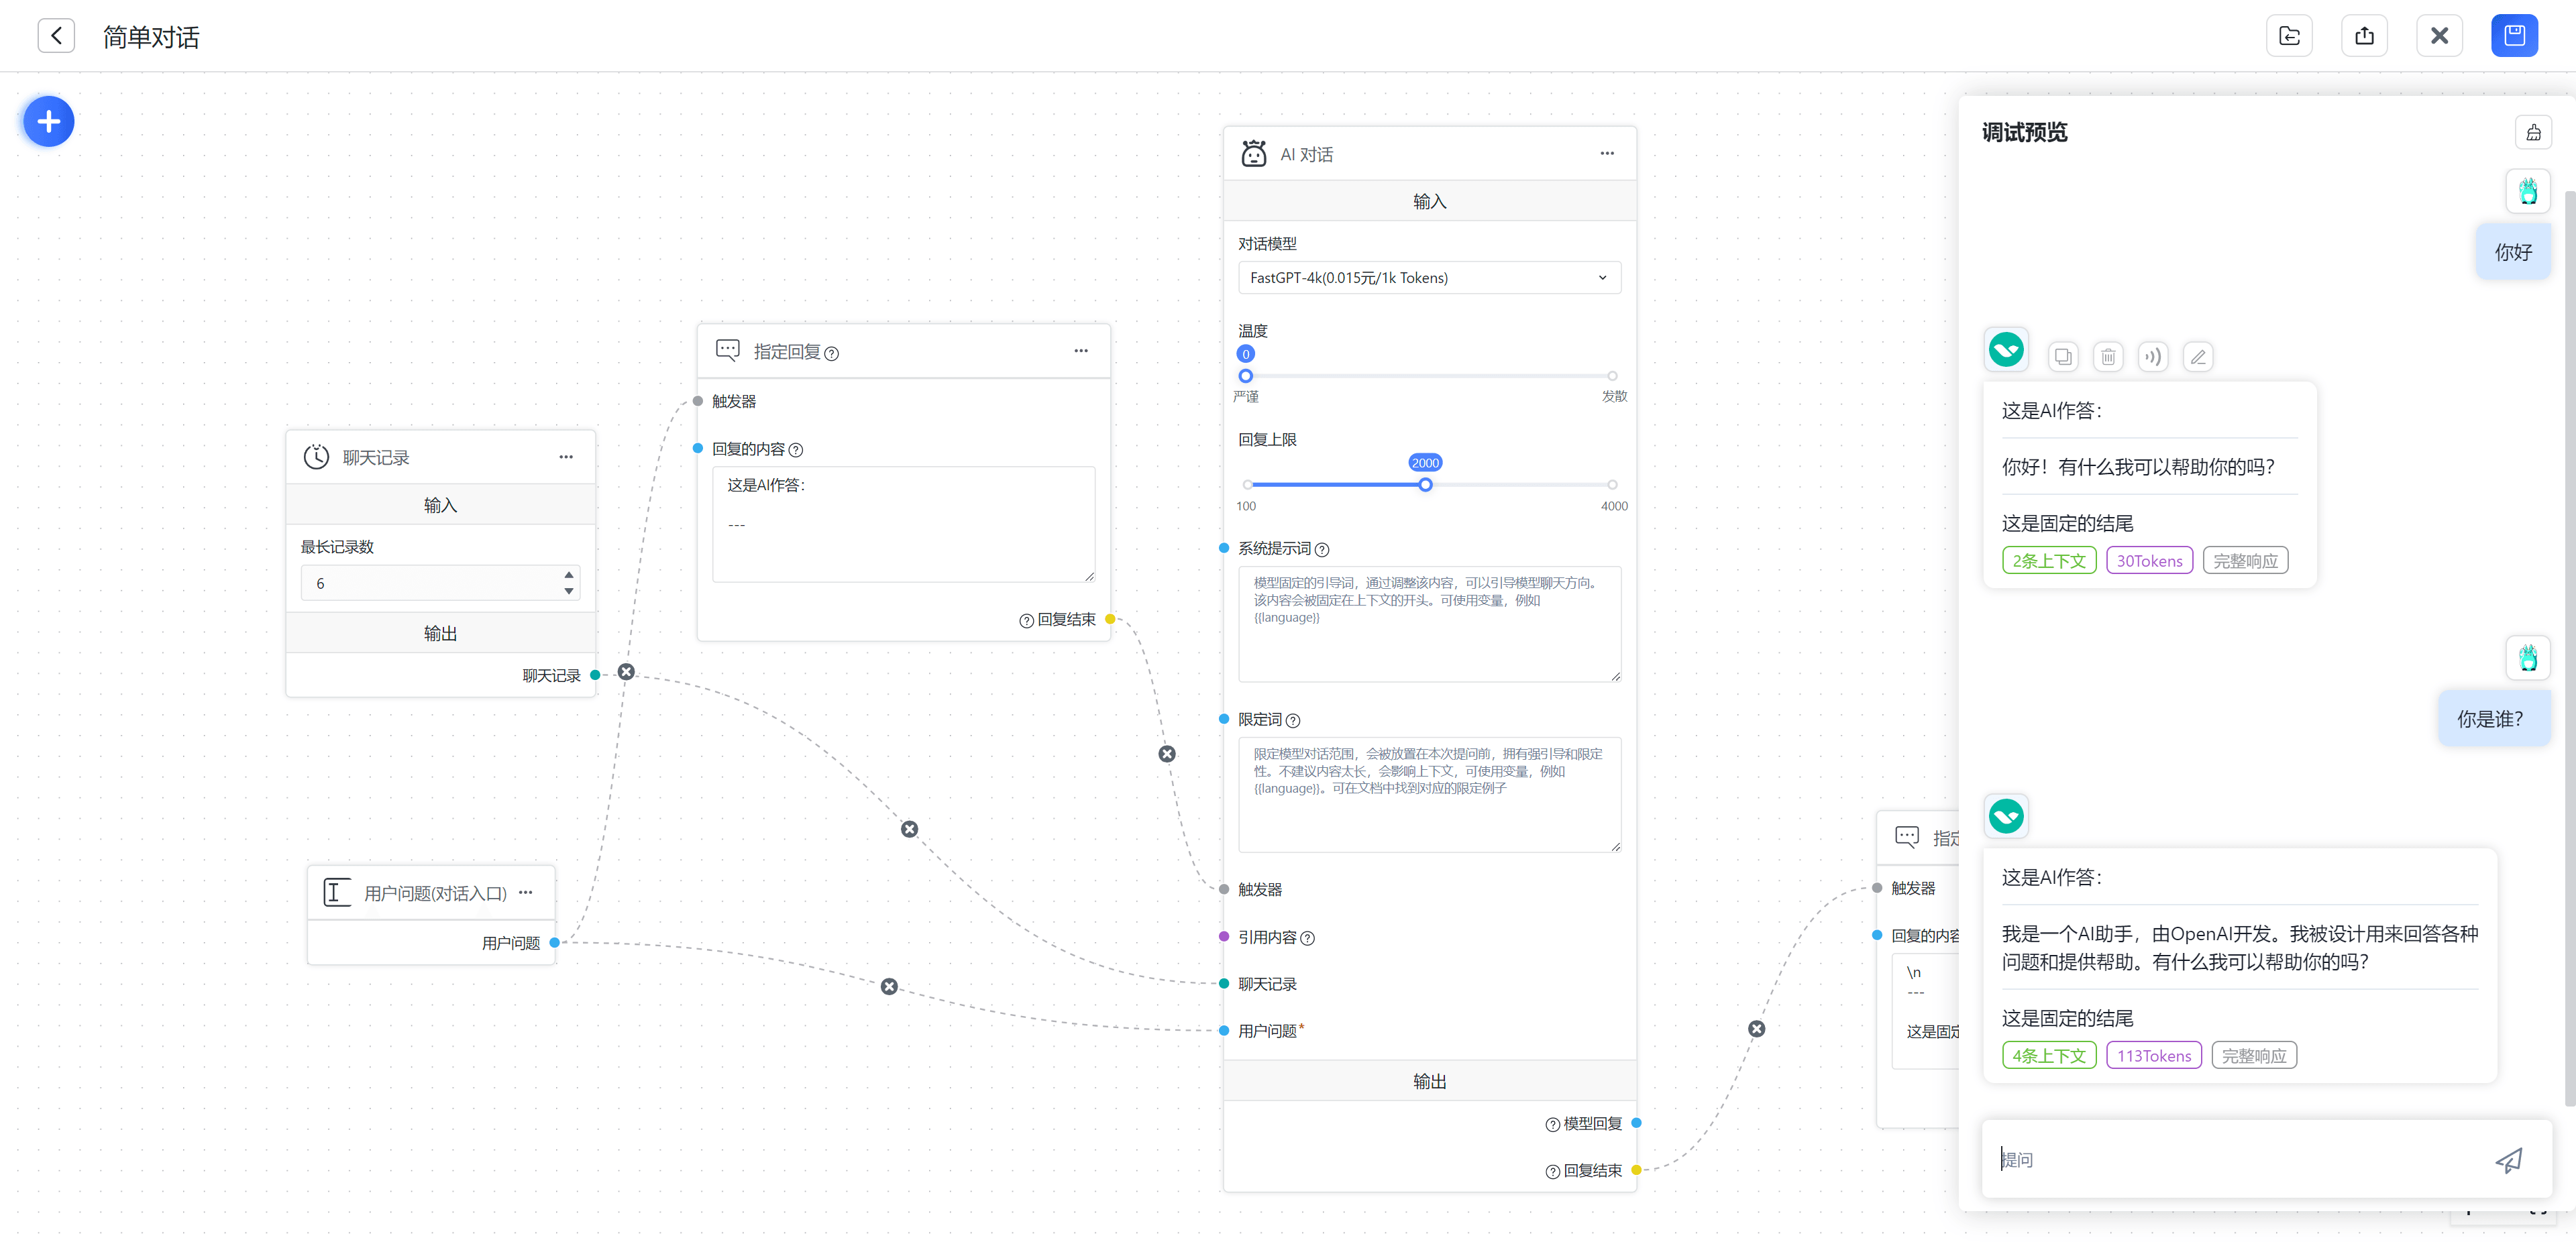Click the 系统提示词 text area
2576x1246 pixels.
[x=1429, y=625]
